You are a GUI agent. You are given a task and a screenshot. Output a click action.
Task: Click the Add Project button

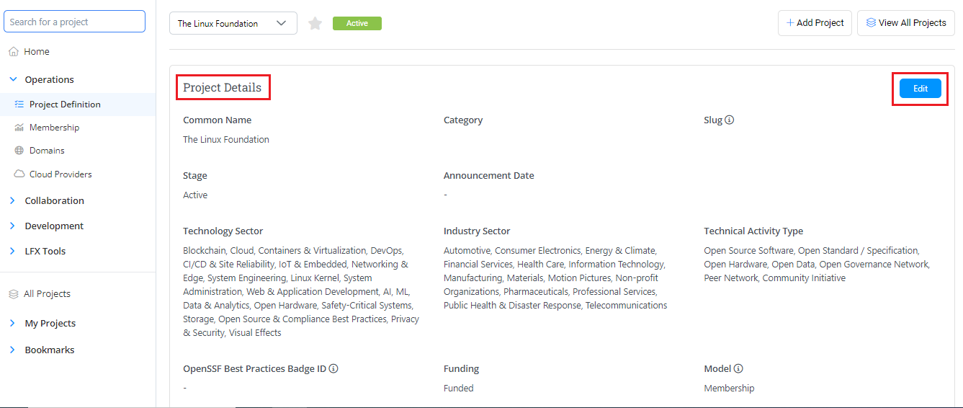pyautogui.click(x=815, y=23)
